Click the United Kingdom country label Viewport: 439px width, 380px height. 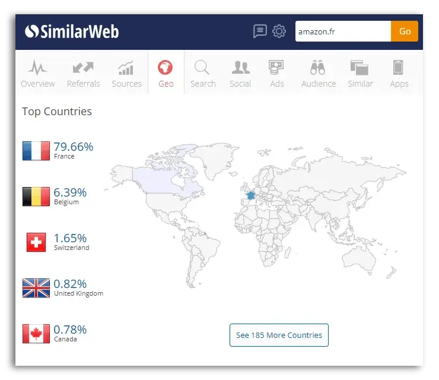pyautogui.click(x=79, y=293)
